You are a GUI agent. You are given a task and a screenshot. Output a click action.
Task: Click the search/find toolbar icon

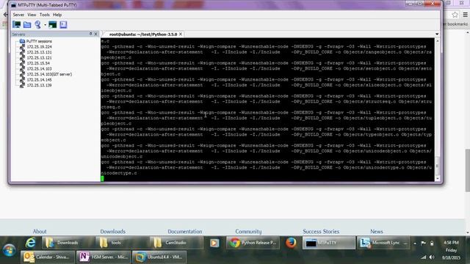pos(37,24)
